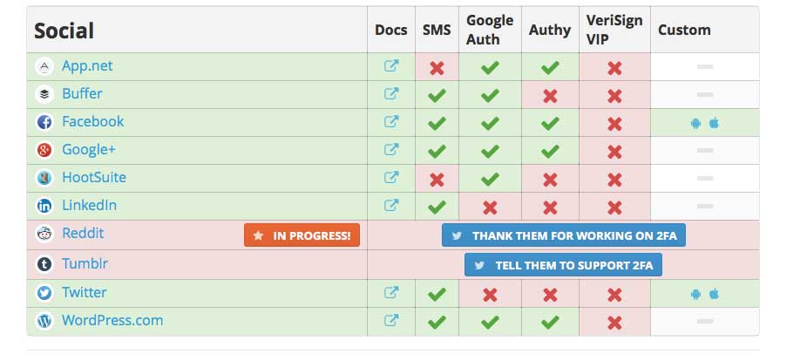The height and width of the screenshot is (354, 800).
Task: Click the Social category heading
Action: tap(64, 31)
